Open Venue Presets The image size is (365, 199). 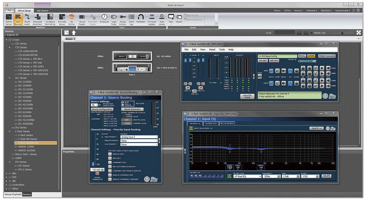point(82,19)
